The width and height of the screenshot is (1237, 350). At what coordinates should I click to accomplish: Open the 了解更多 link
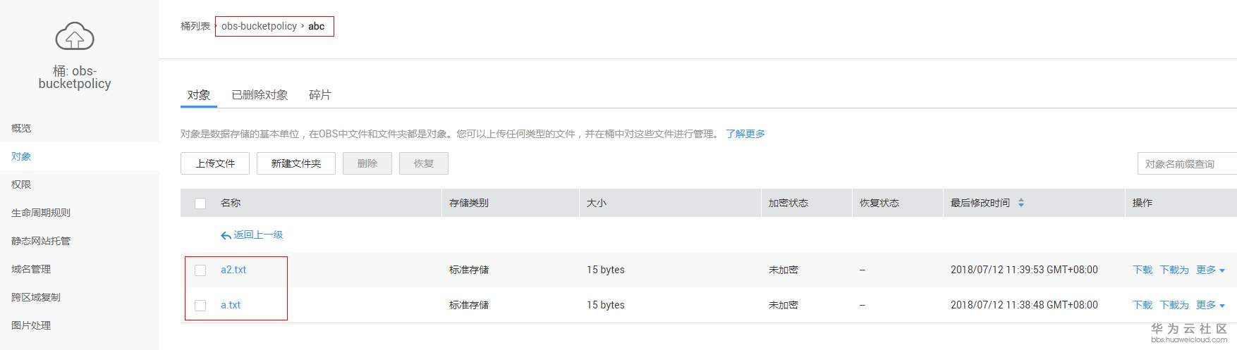point(745,134)
